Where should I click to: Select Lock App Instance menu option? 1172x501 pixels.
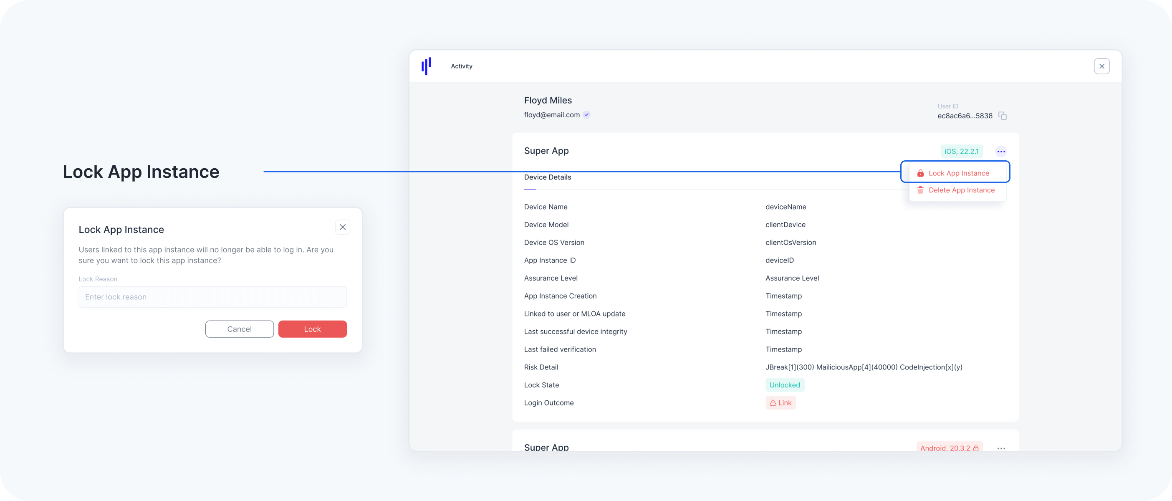pyautogui.click(x=959, y=173)
